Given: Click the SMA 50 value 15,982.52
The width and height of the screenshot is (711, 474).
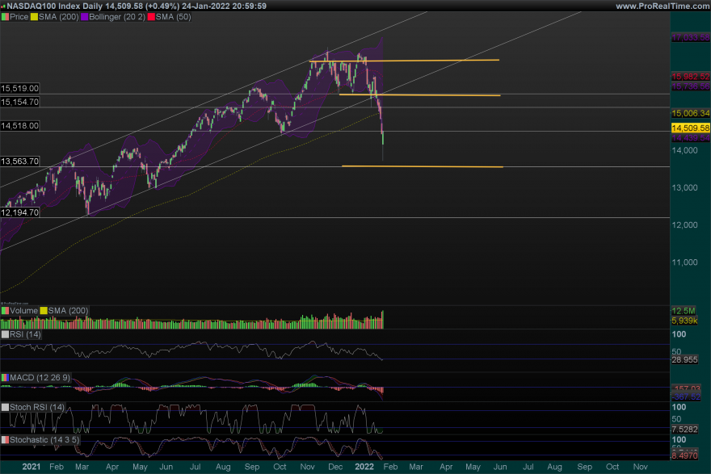Looking at the screenshot, I should pos(690,77).
